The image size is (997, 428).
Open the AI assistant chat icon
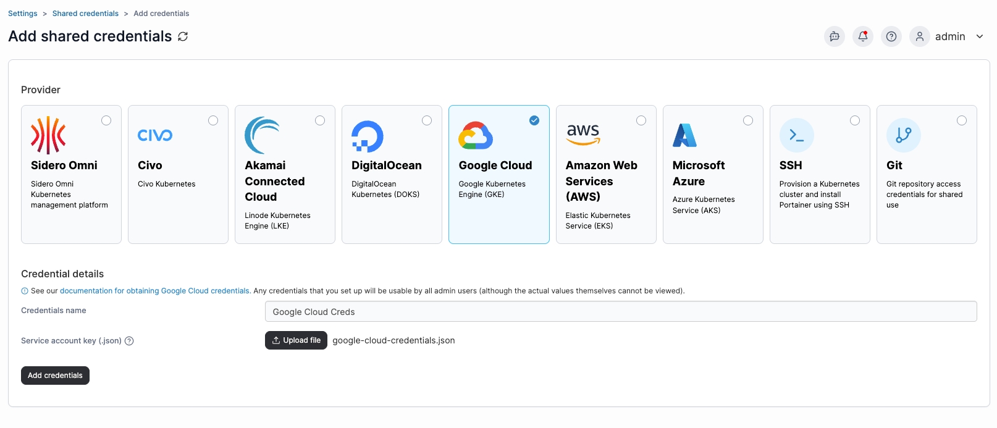(835, 36)
